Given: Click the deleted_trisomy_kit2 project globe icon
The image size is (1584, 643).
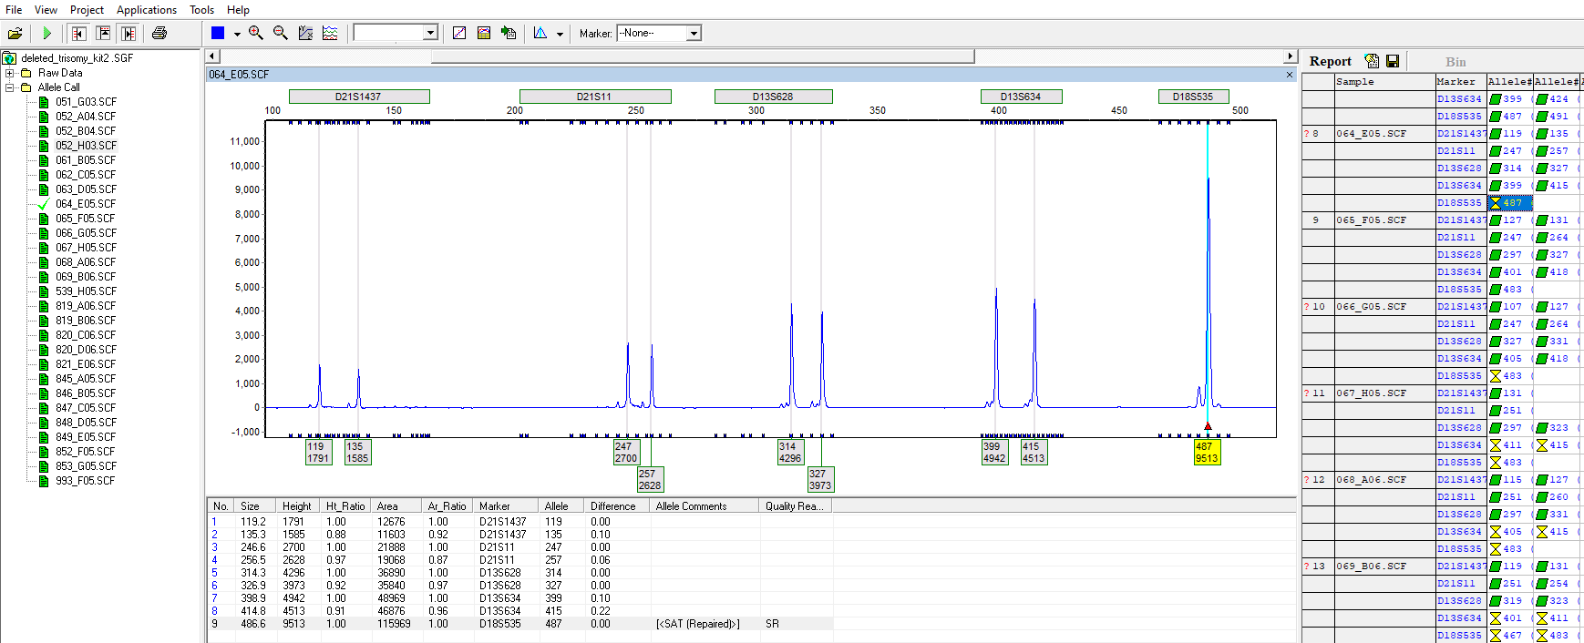Looking at the screenshot, I should click(x=10, y=58).
